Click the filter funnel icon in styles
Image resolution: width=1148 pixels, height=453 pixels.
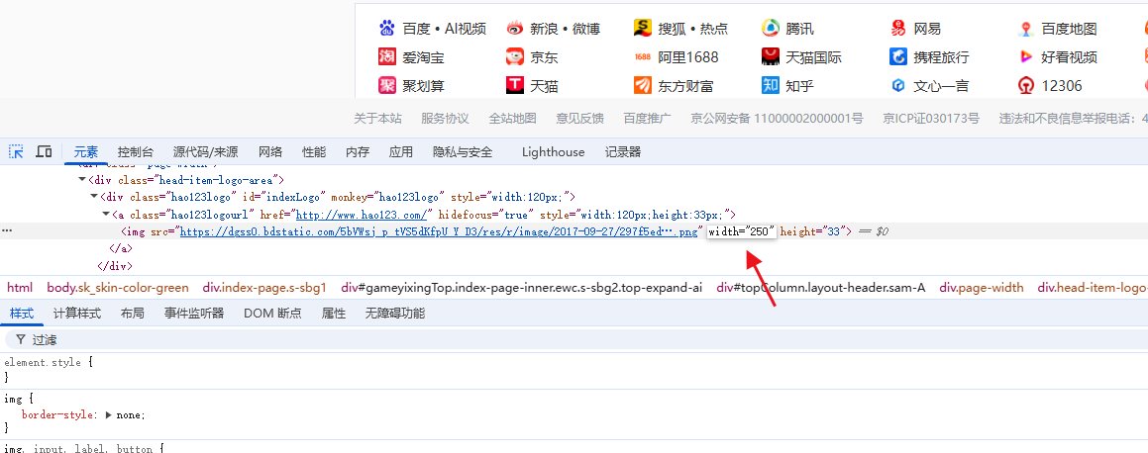21,340
